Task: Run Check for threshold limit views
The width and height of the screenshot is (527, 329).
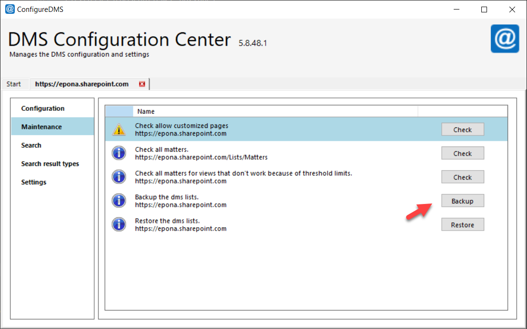Action: click(462, 177)
